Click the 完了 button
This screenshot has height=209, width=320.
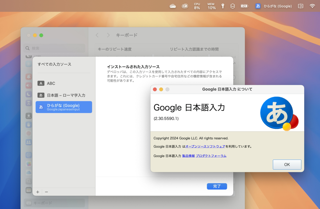(x=217, y=186)
